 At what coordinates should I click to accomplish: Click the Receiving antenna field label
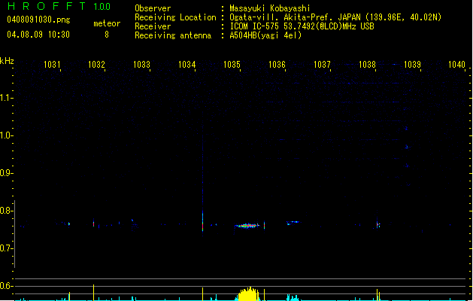(x=173, y=35)
